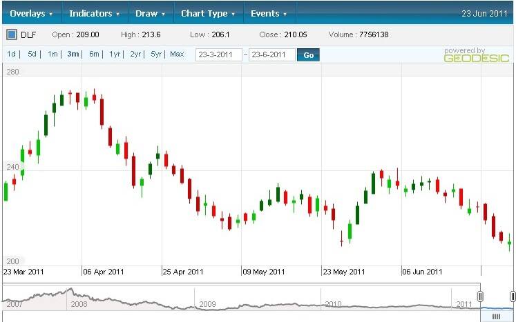Open the Events menu
This screenshot has width=516, height=322.
pyautogui.click(x=269, y=14)
